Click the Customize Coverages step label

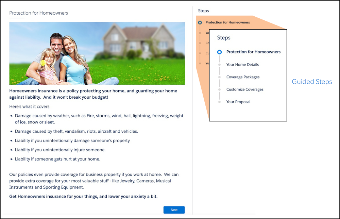[x=245, y=89]
